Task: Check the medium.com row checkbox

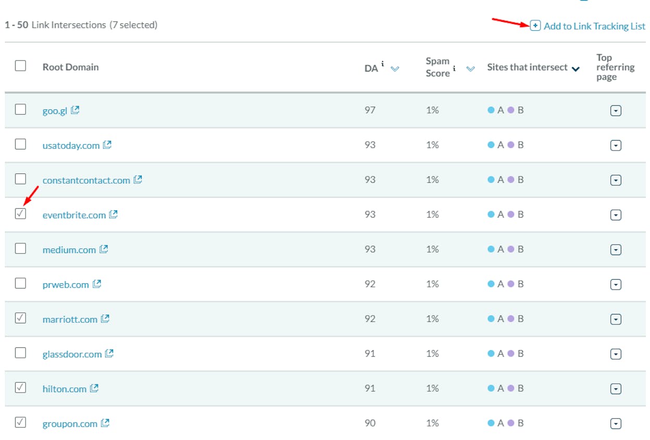Action: tap(20, 248)
